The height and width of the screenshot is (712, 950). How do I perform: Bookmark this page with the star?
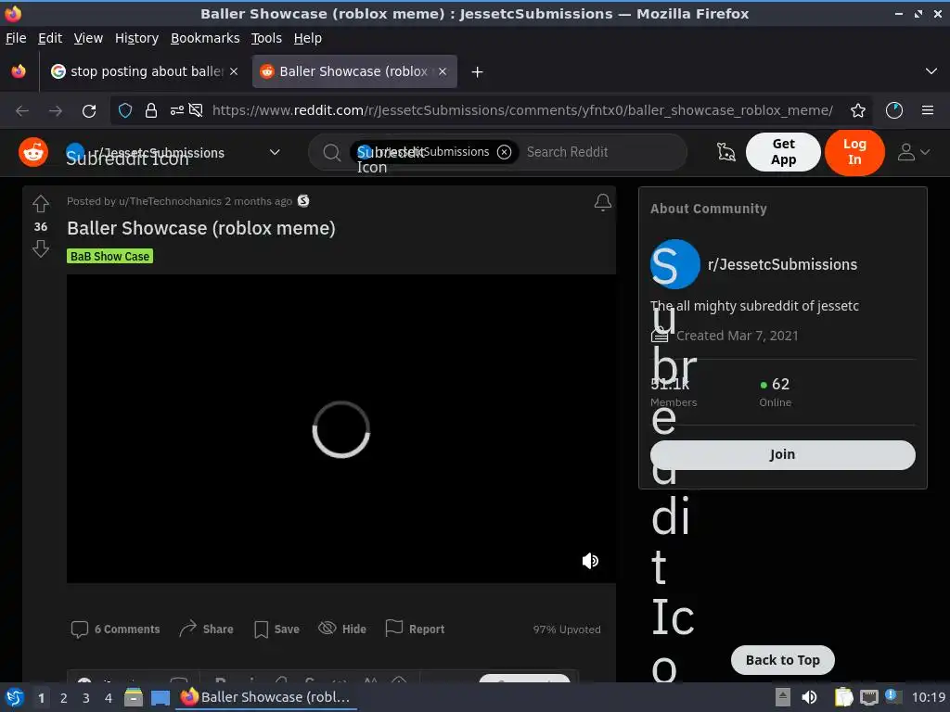click(858, 110)
